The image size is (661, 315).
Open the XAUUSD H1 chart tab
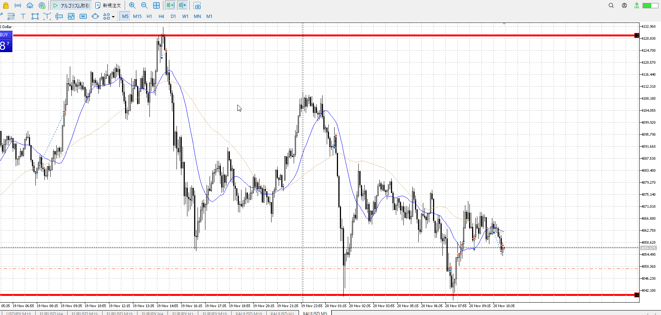282,313
